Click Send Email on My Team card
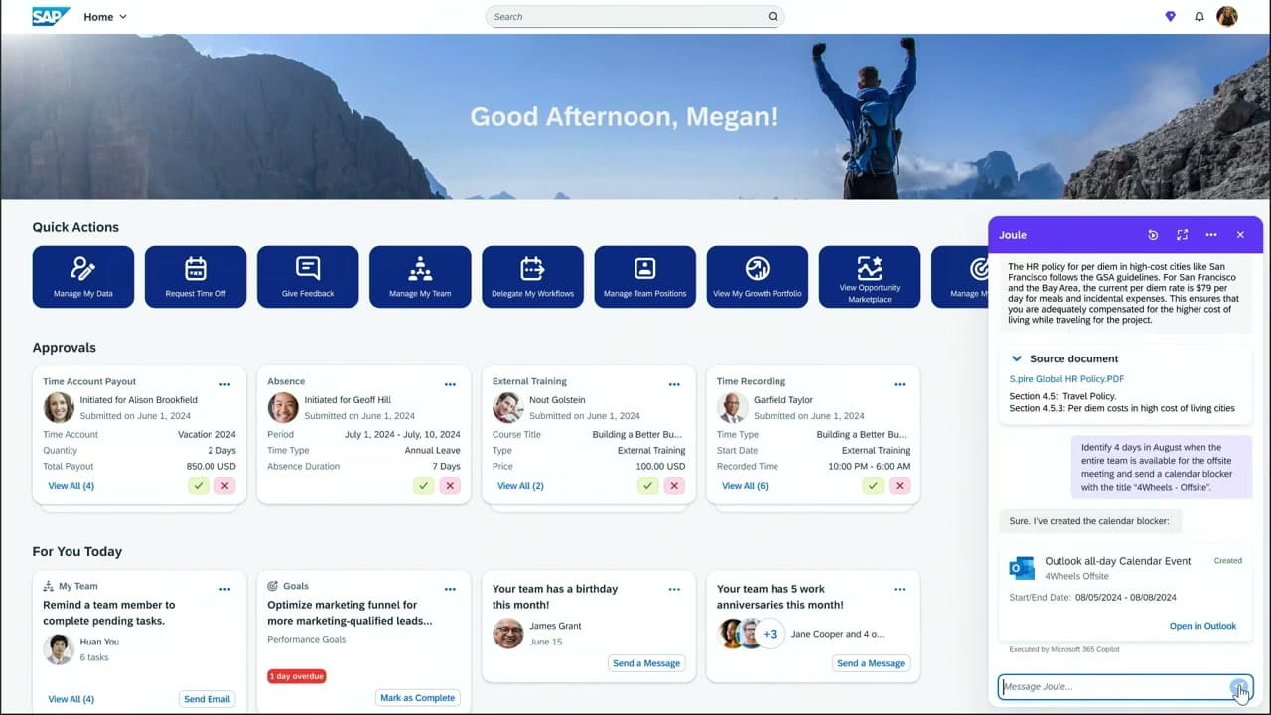Viewport: 1271px width, 715px height. point(207,699)
